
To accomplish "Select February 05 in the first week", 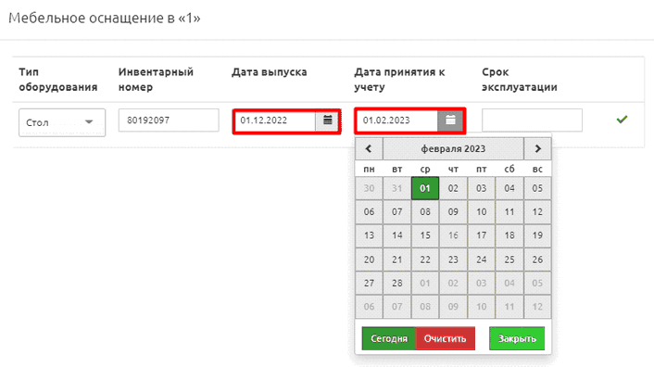I will (x=537, y=188).
